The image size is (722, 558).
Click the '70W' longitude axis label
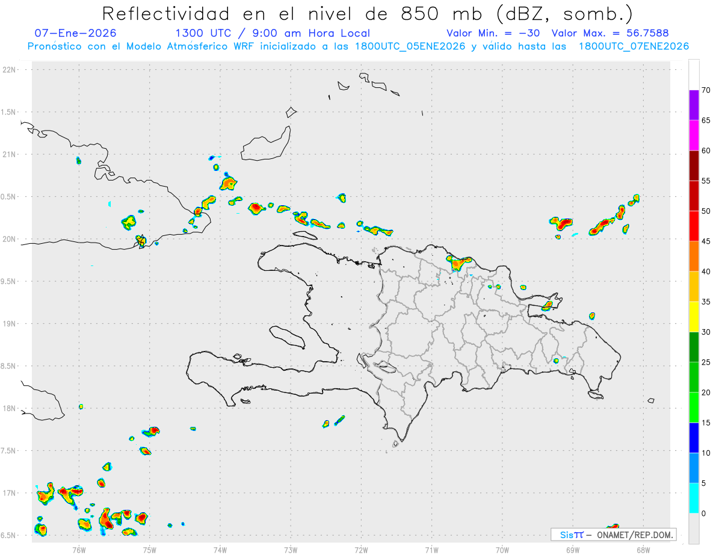click(x=502, y=550)
